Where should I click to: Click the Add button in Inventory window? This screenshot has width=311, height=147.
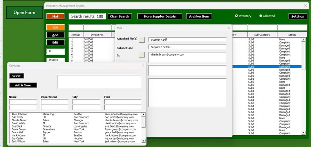(x=55, y=35)
